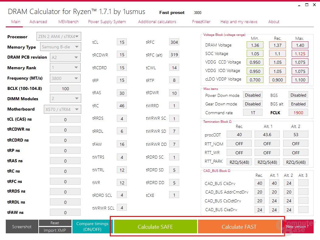This screenshot has height=240, width=320.
Task: Click the tFAW value 16
Action: 122,144
